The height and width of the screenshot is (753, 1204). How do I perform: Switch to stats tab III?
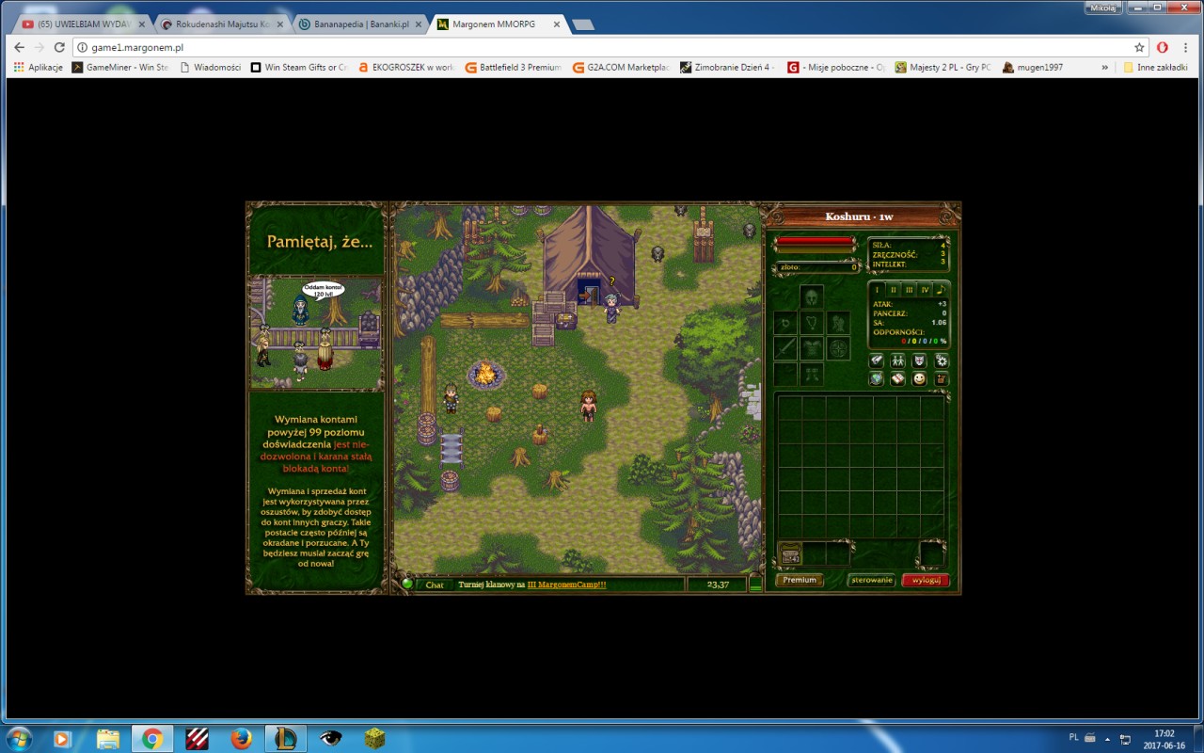909,290
